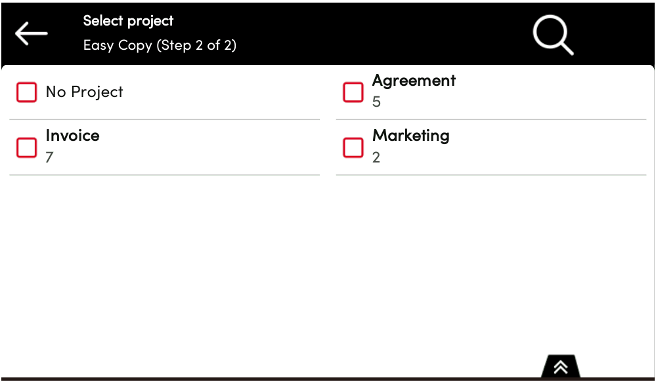Enable the Agreement project checkbox

pos(353,92)
